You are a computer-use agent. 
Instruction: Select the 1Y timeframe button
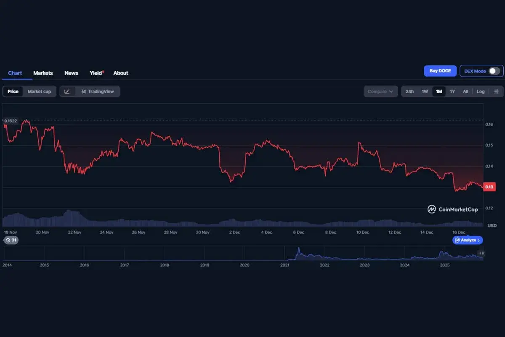pyautogui.click(x=452, y=91)
